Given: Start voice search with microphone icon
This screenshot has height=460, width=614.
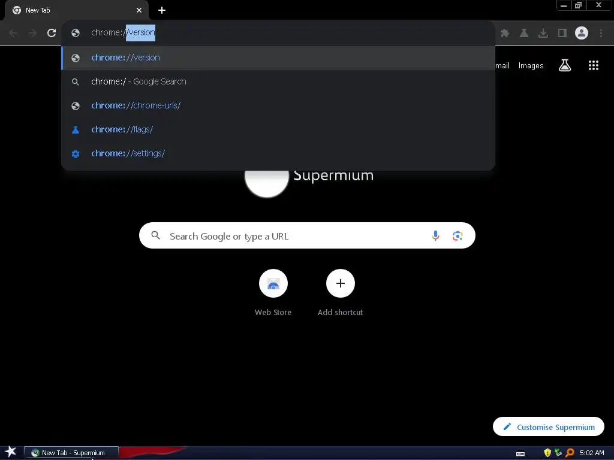Looking at the screenshot, I should 435,235.
